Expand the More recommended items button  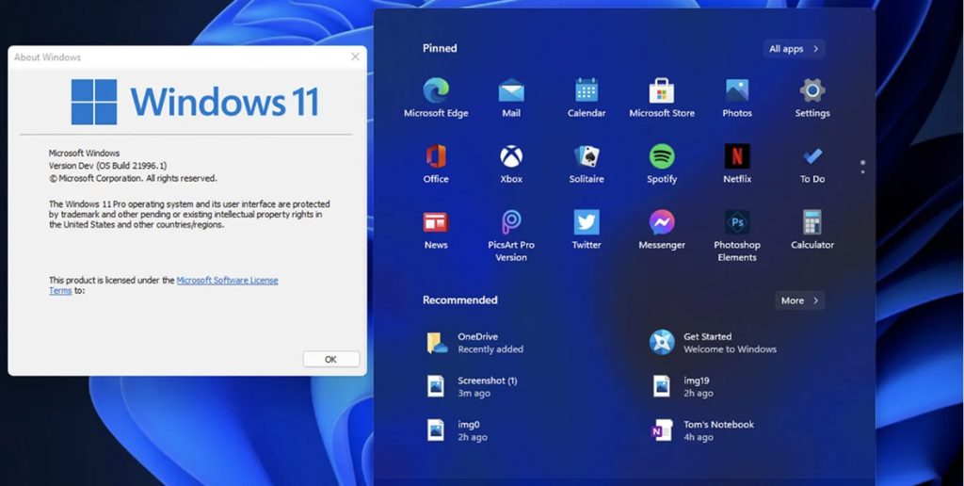click(x=799, y=300)
